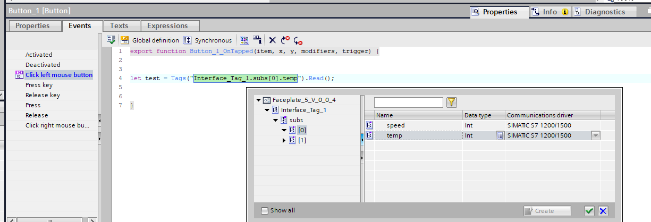Viewport: 651px width, 222px height.
Task: Click the Info tab icon
Action: pyautogui.click(x=535, y=12)
